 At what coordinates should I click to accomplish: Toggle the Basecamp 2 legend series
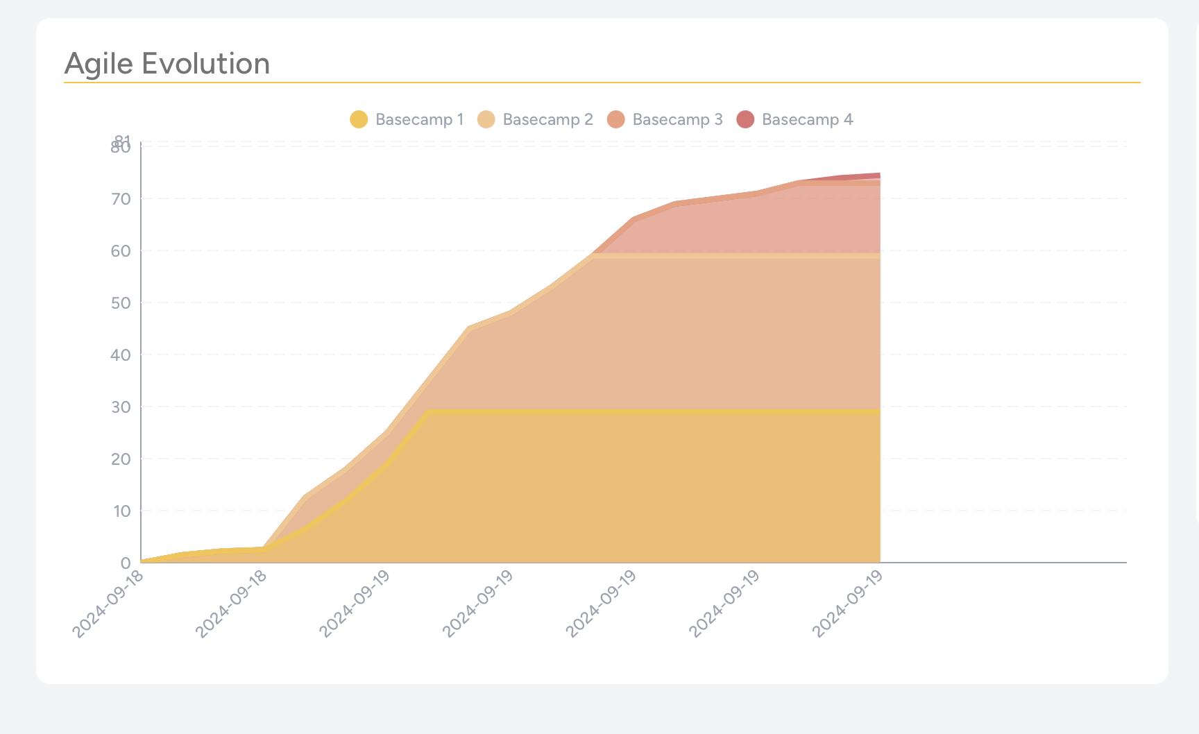[x=535, y=119]
